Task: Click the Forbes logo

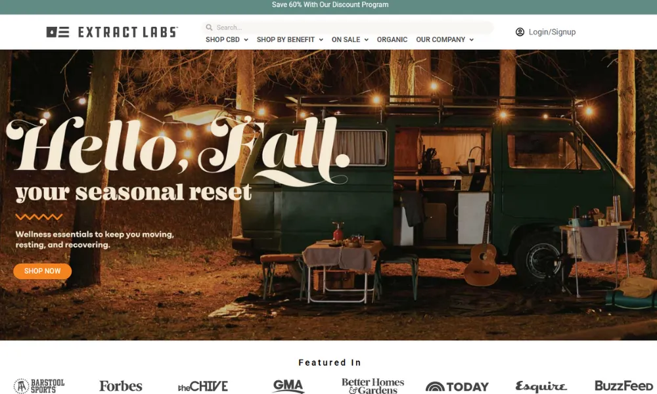Action: tap(121, 386)
